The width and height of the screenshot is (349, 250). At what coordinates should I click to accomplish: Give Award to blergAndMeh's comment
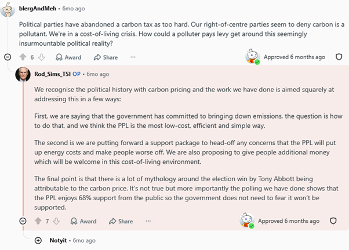[x=68, y=57]
